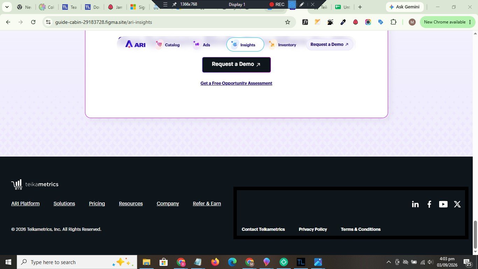Click the Request a Demo nav pill

[x=330, y=44]
